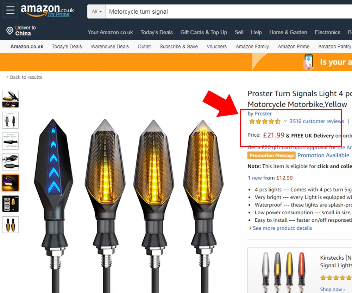Viewport: 352px width, 293px height.
Task: Click into the search input field
Action: (228, 12)
